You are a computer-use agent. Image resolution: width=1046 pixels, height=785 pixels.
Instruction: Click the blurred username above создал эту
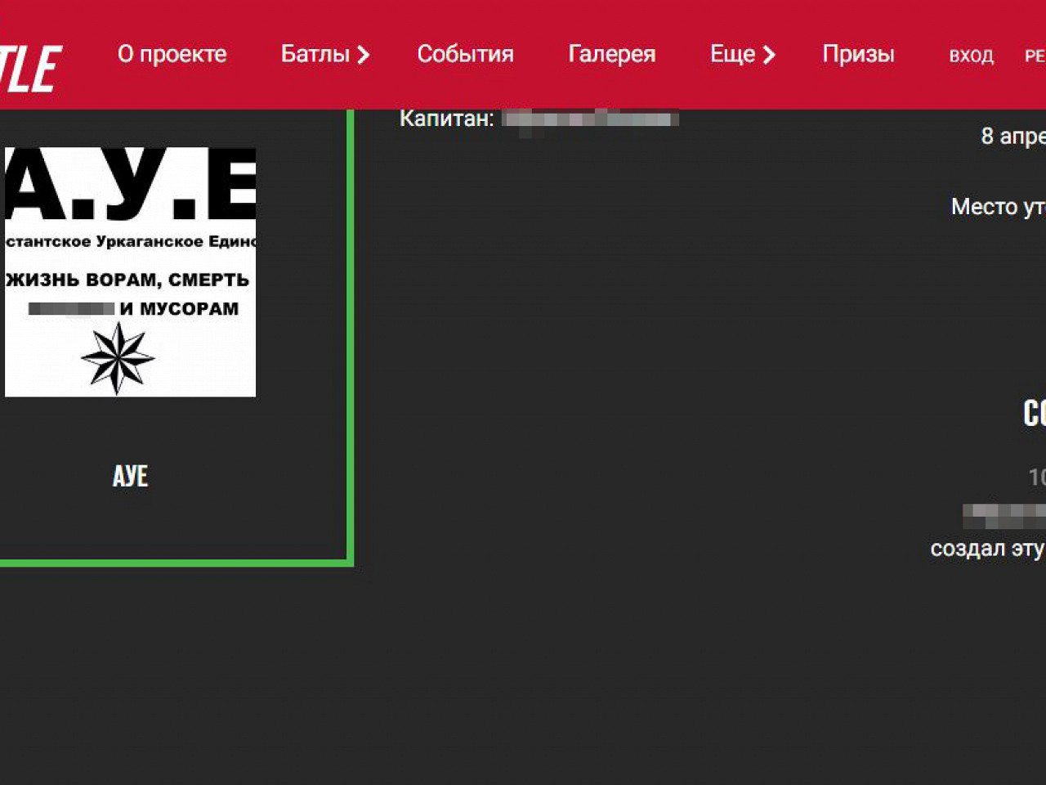1004,515
